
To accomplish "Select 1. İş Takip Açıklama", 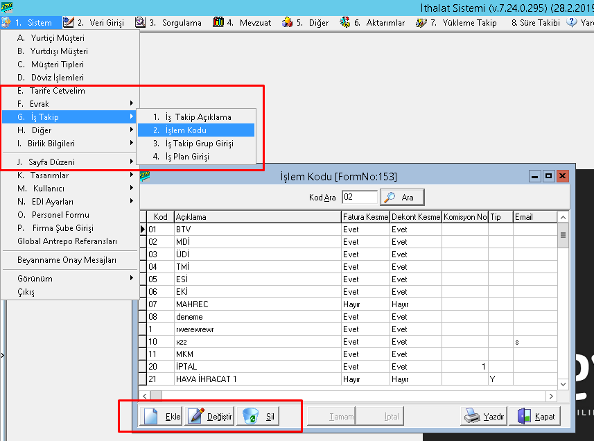I will click(196, 117).
